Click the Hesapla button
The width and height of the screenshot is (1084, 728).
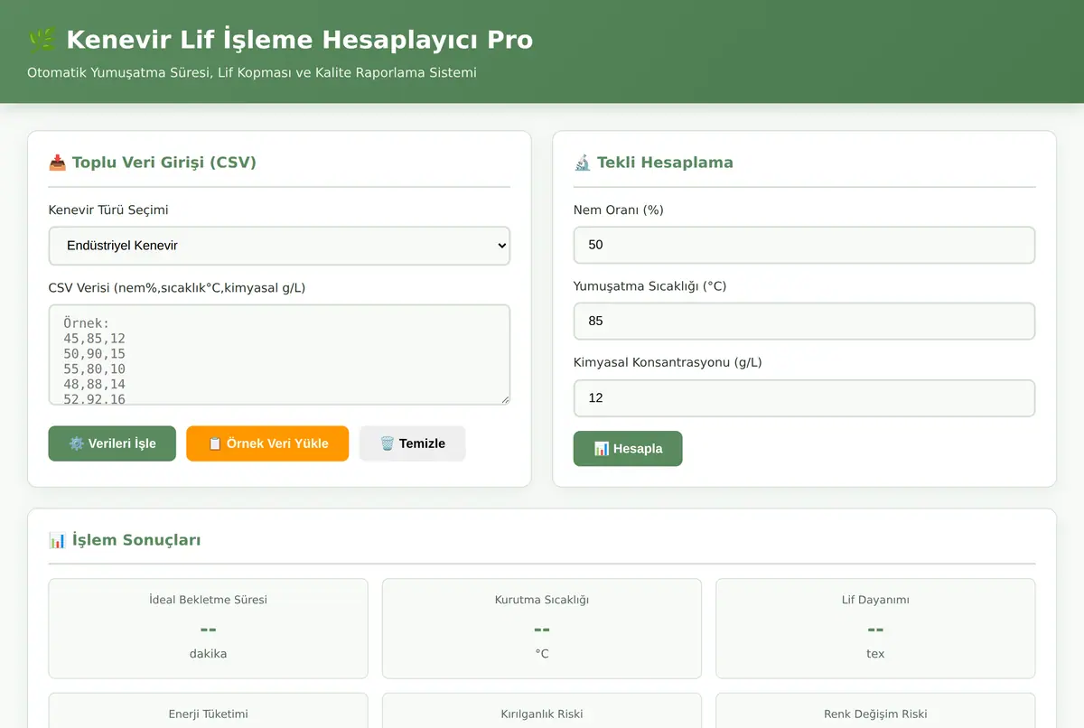[628, 449]
